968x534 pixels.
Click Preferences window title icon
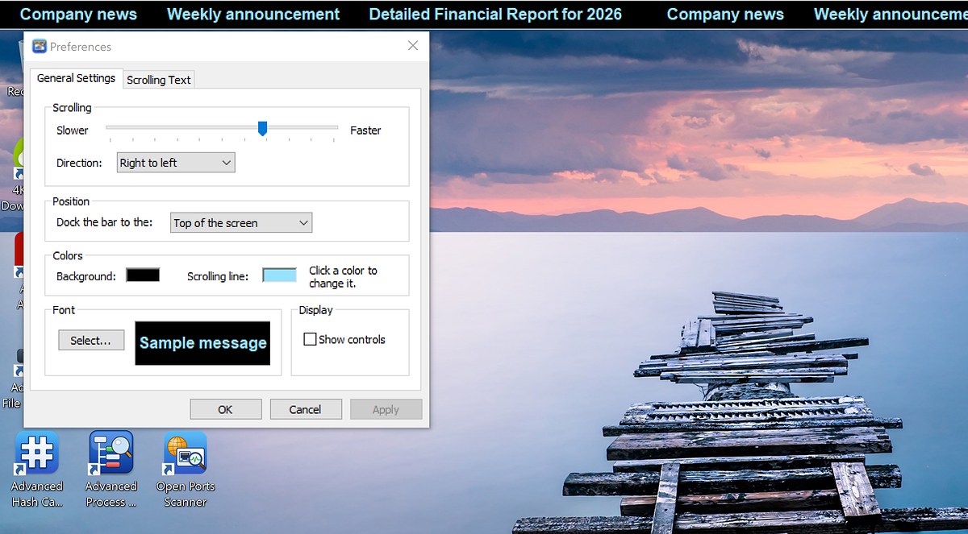click(40, 47)
